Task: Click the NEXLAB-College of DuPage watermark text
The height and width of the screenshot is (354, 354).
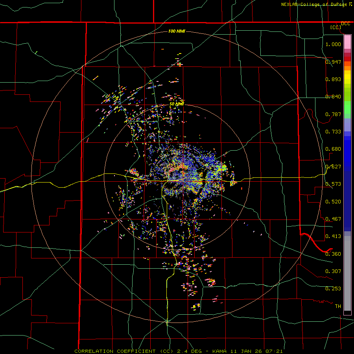Action: tap(316, 4)
